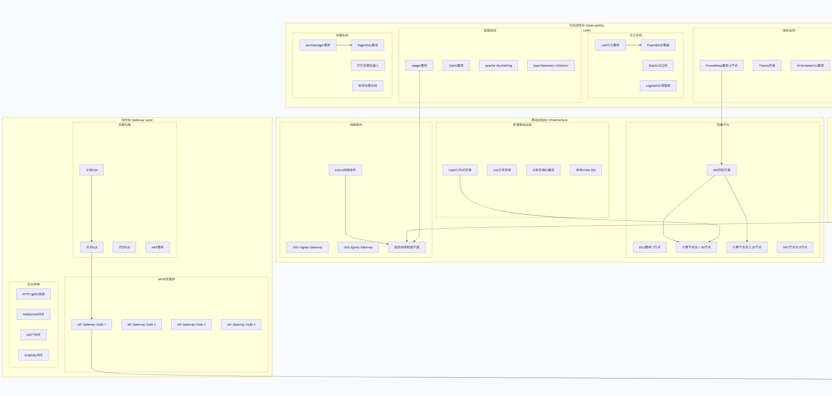
Task: Select the WebSocket网关 node
Action: click(x=33, y=314)
